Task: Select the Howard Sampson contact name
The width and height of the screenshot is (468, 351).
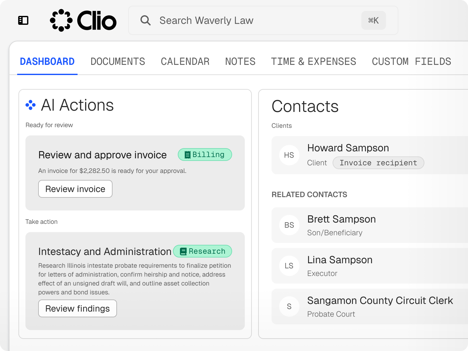Action: [x=348, y=148]
